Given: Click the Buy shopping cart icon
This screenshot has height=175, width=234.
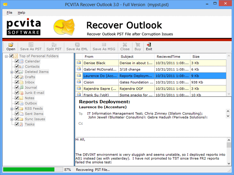Looking at the screenshot, I should pyautogui.click(x=138, y=44).
